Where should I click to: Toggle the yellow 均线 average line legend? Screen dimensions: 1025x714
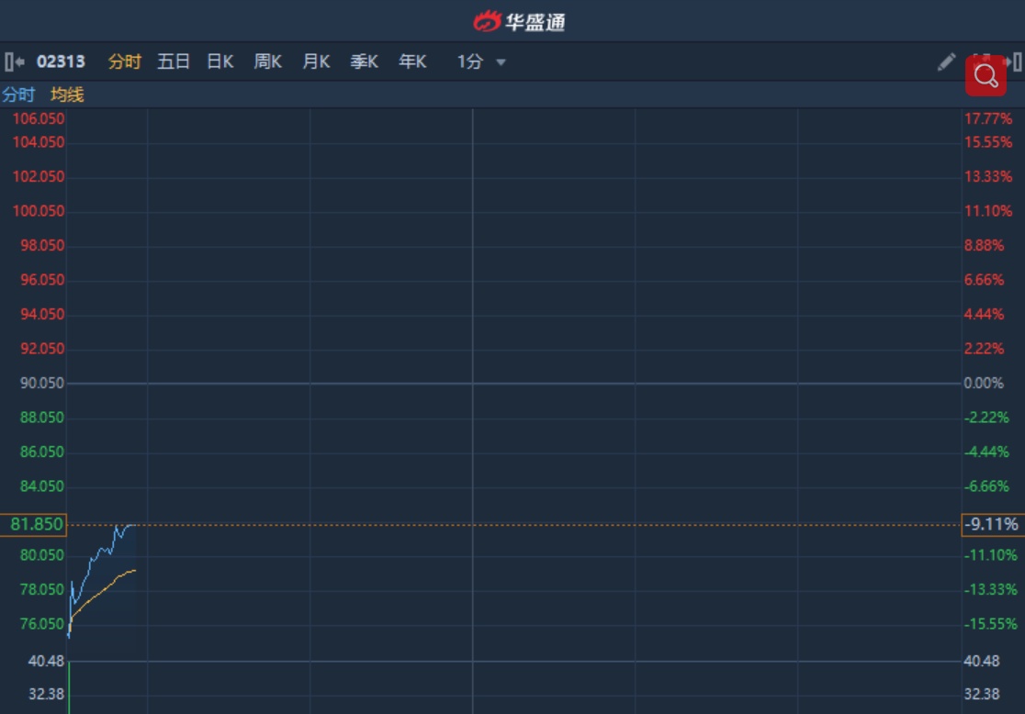[x=67, y=95]
